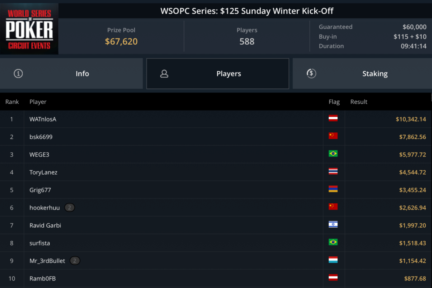Click the Rank column header
This screenshot has width=432, height=288.
pos(12,102)
